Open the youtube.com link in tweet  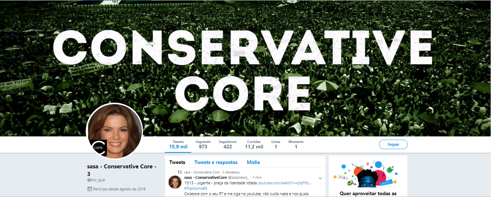point(285,183)
